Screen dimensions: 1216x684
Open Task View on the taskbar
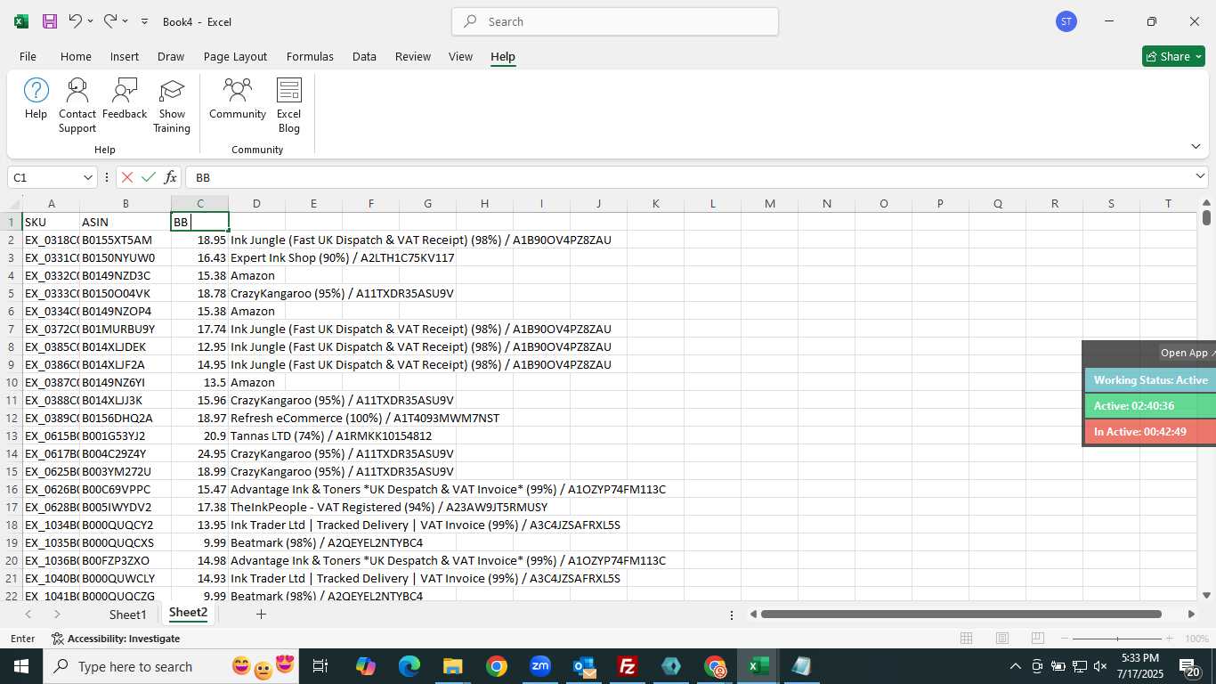[x=320, y=666]
